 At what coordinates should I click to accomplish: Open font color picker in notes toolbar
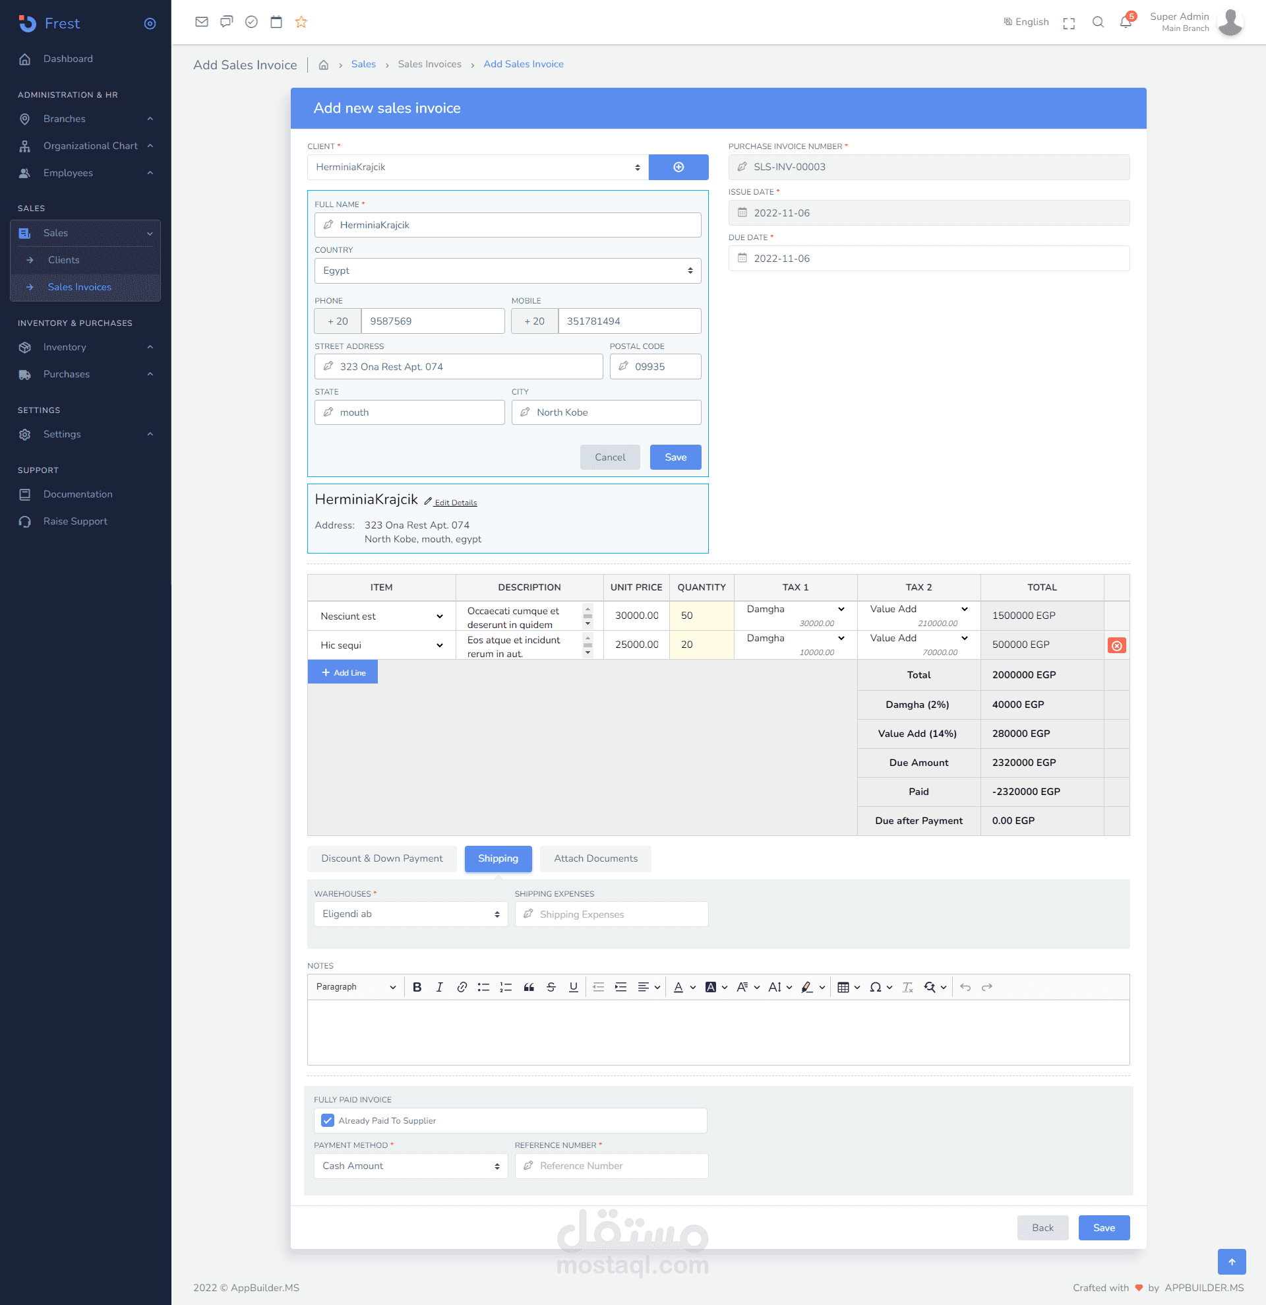click(x=678, y=988)
